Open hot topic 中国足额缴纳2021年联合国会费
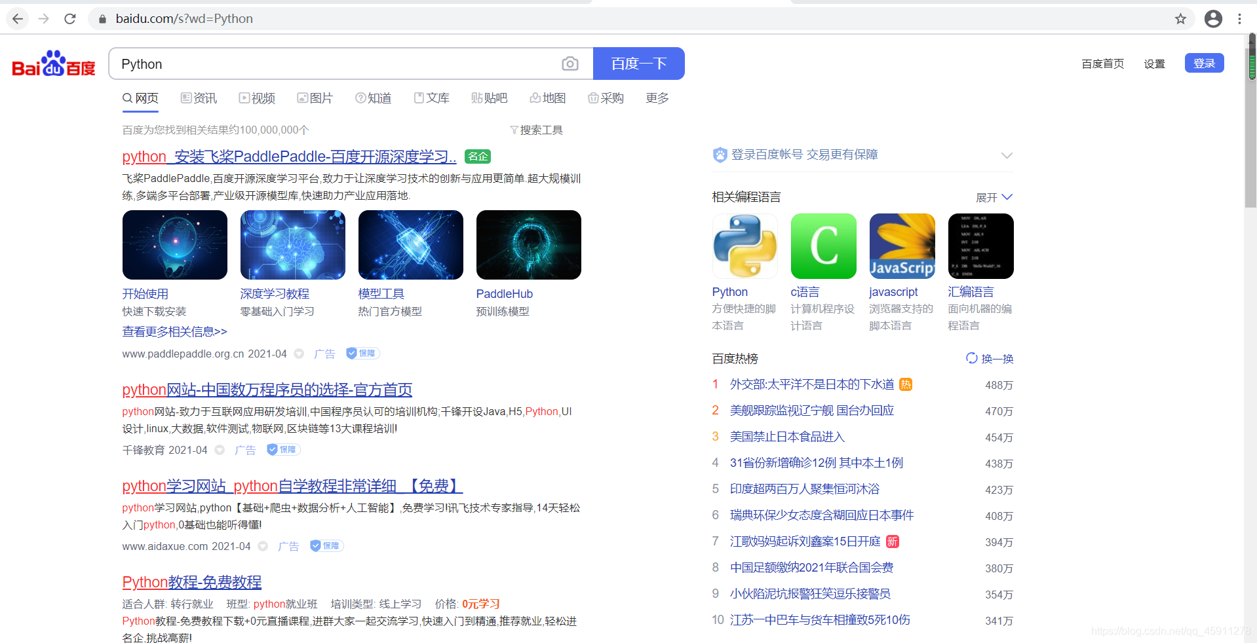 pyautogui.click(x=811, y=568)
